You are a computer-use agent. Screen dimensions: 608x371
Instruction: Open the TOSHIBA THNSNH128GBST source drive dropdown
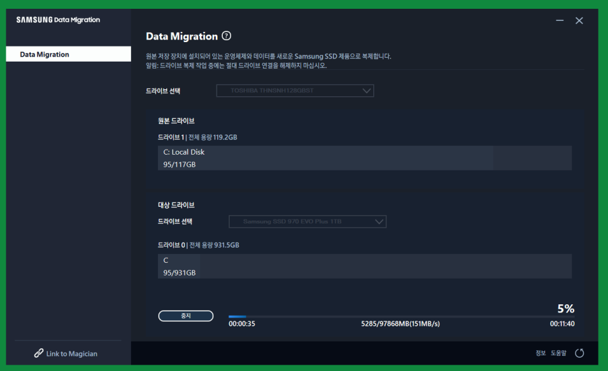tap(295, 91)
